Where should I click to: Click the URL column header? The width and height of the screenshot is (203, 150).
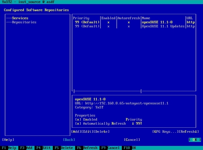[x=189, y=18]
